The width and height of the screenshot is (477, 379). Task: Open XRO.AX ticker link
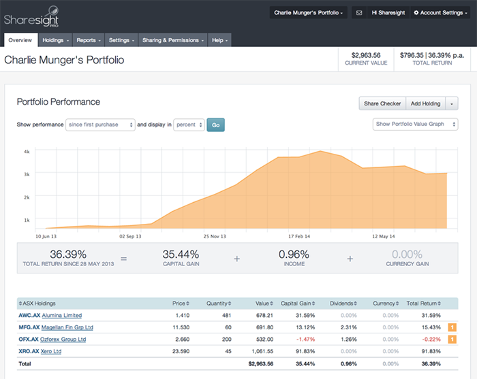click(29, 351)
